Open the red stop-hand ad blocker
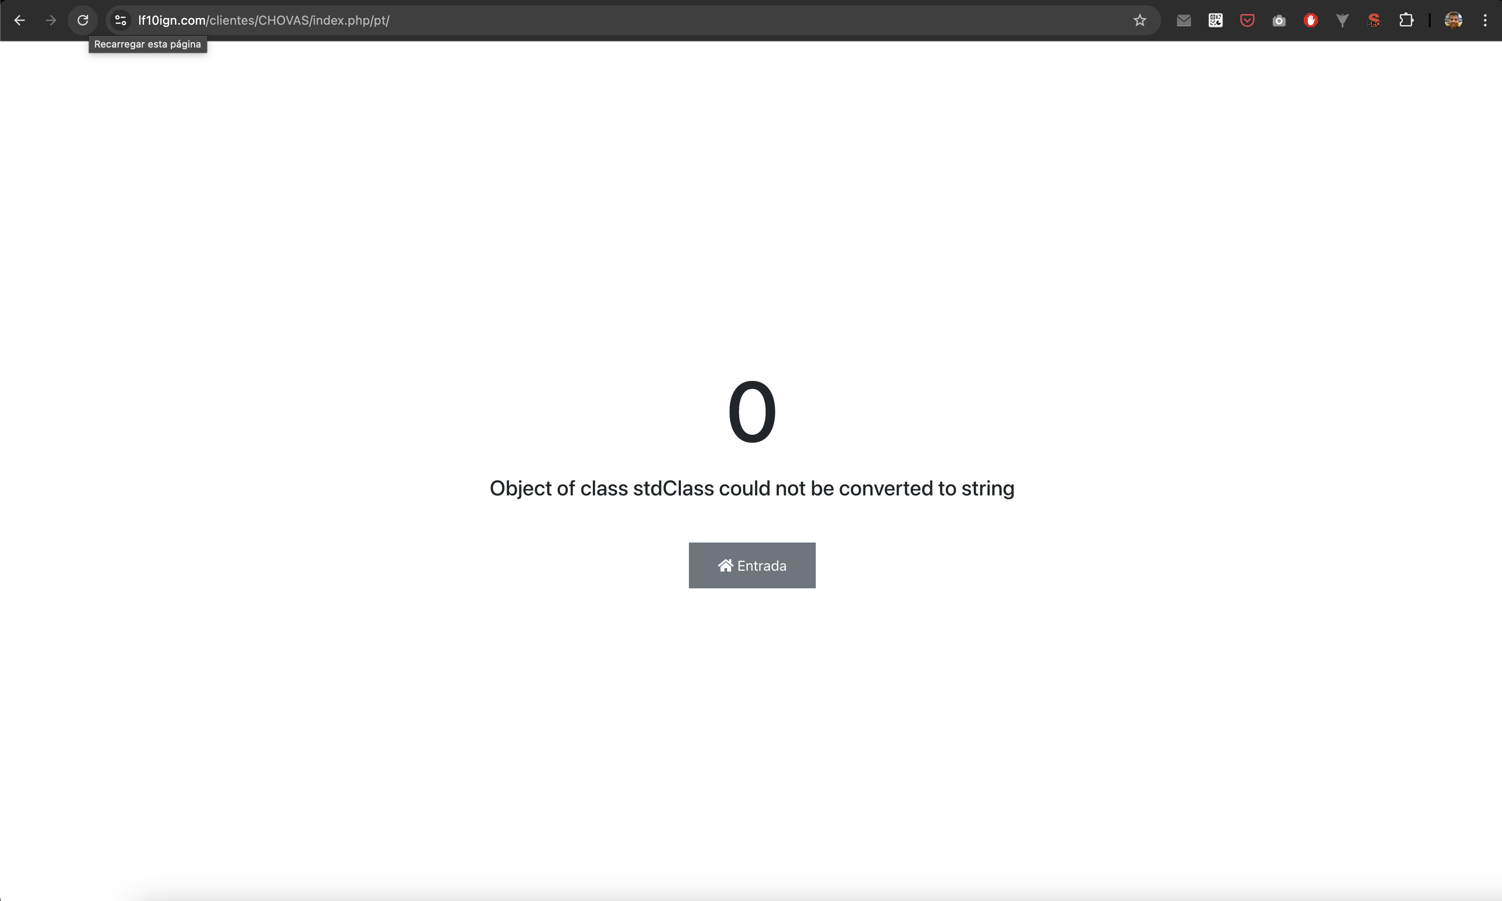 pyautogui.click(x=1311, y=21)
